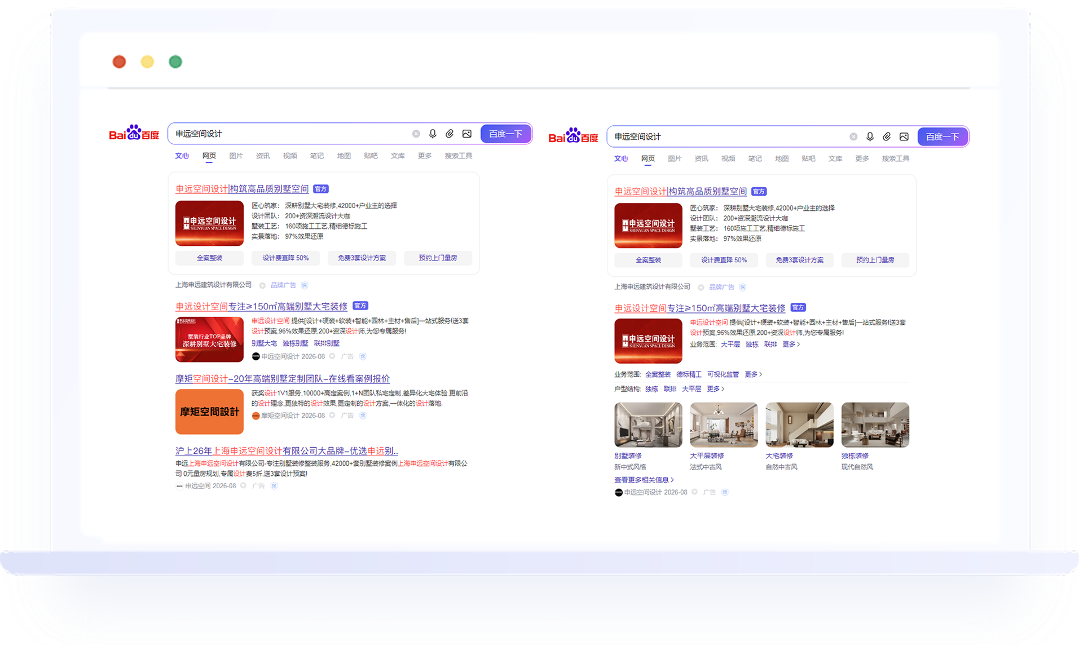The height and width of the screenshot is (645, 1079).
Task: Open the 德标精工 link in right panel
Action: click(x=689, y=374)
